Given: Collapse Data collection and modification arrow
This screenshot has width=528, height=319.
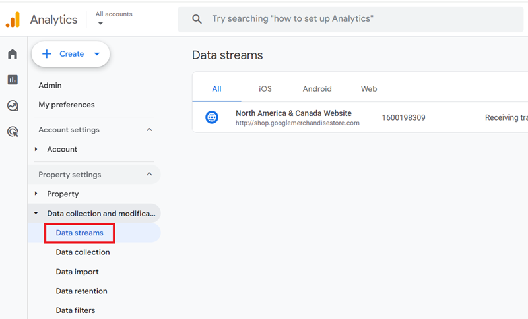Looking at the screenshot, I should (x=36, y=213).
